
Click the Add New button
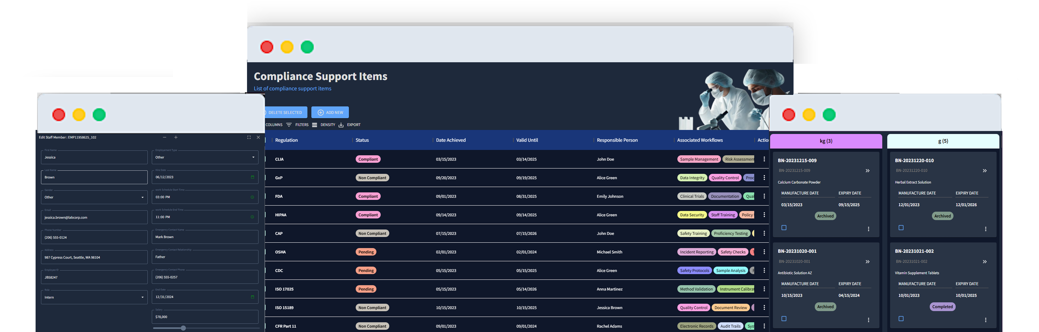point(330,112)
